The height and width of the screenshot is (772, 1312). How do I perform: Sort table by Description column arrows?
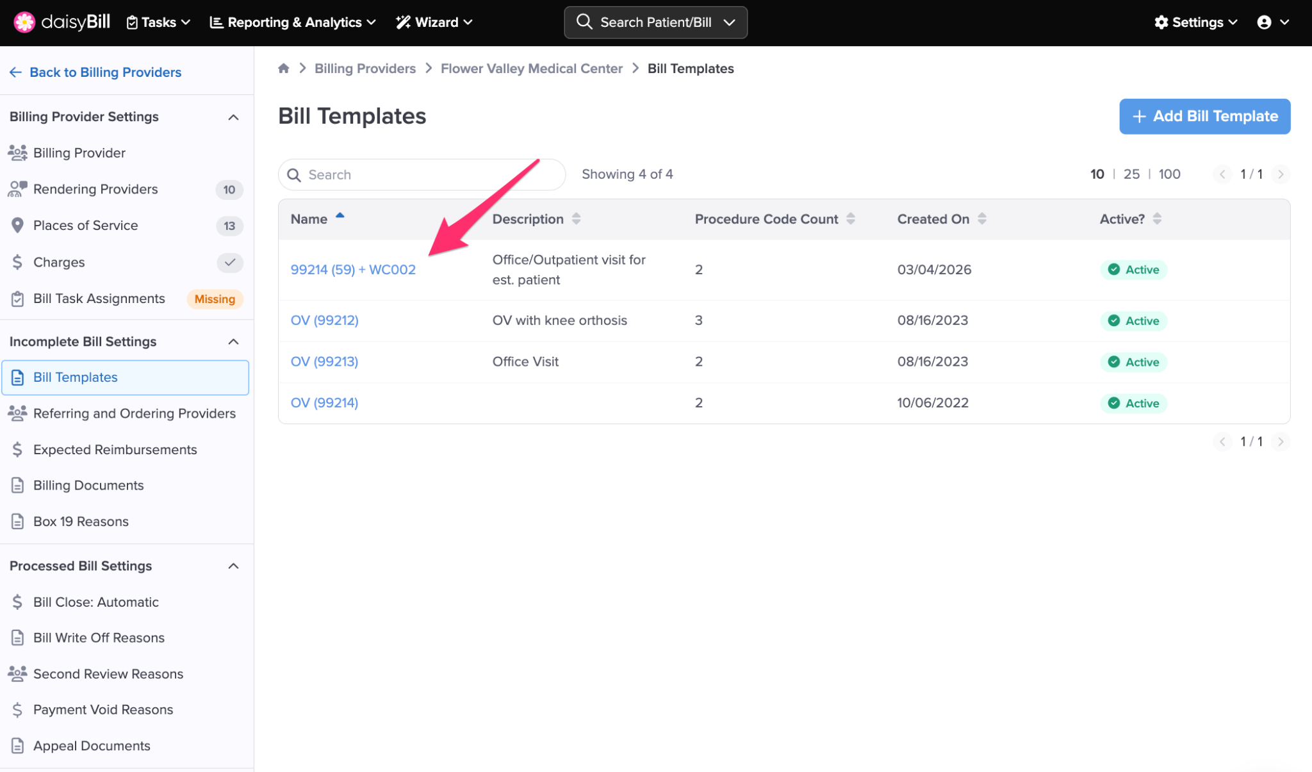[x=576, y=219]
